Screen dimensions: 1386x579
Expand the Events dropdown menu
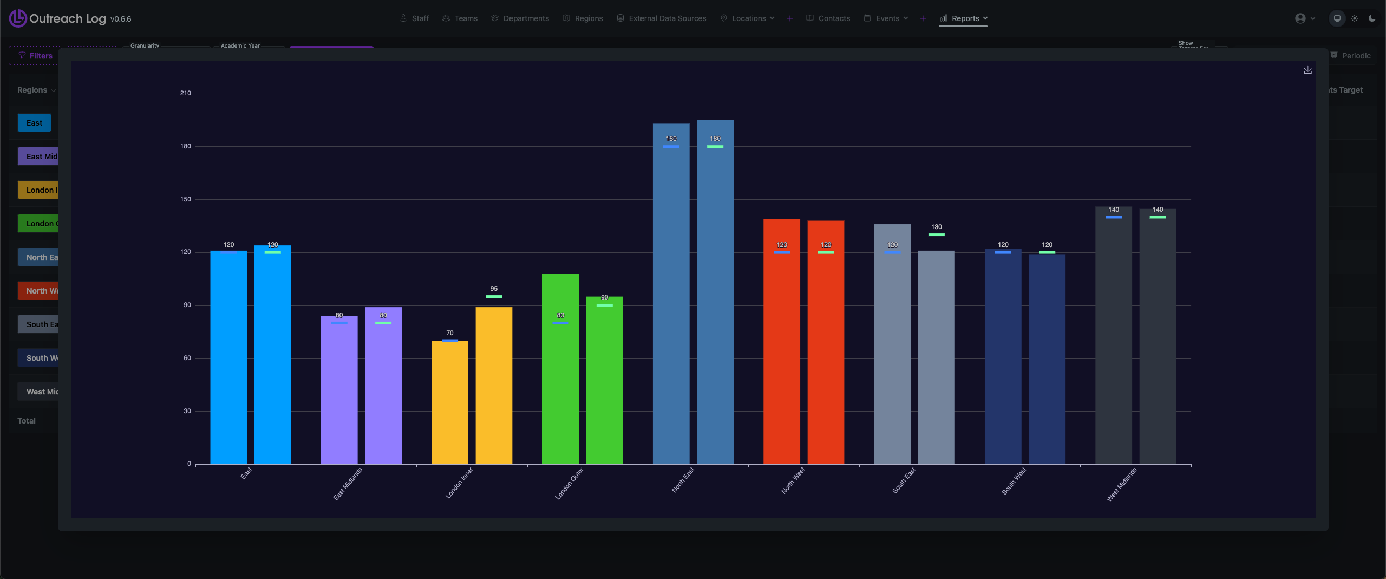point(905,18)
